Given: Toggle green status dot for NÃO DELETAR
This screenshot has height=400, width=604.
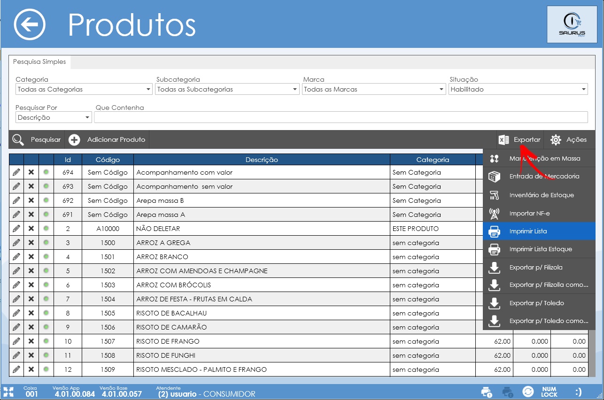Looking at the screenshot, I should (46, 229).
